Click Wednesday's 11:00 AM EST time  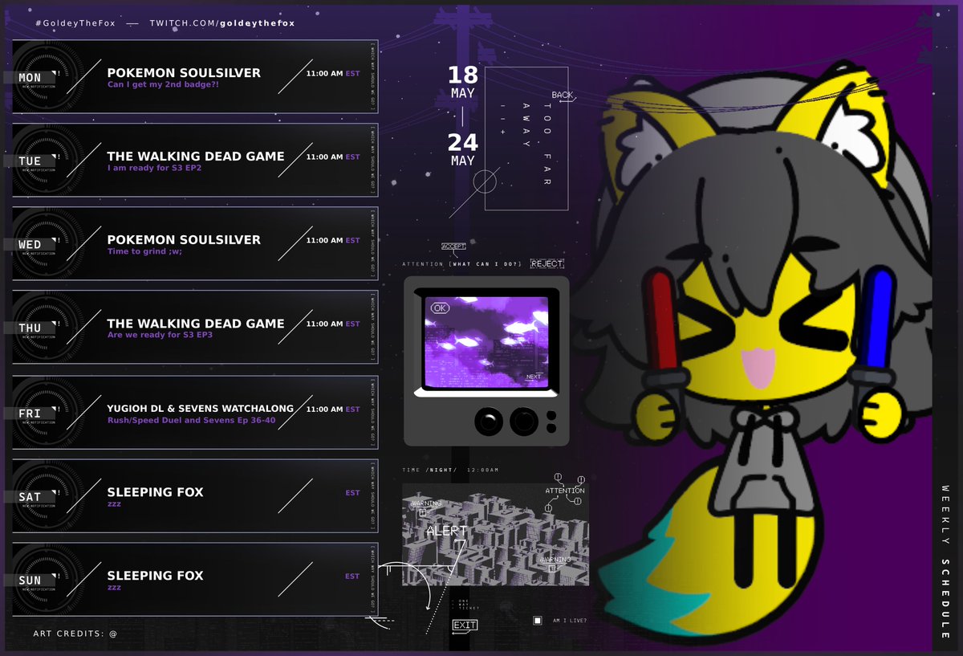(x=333, y=240)
